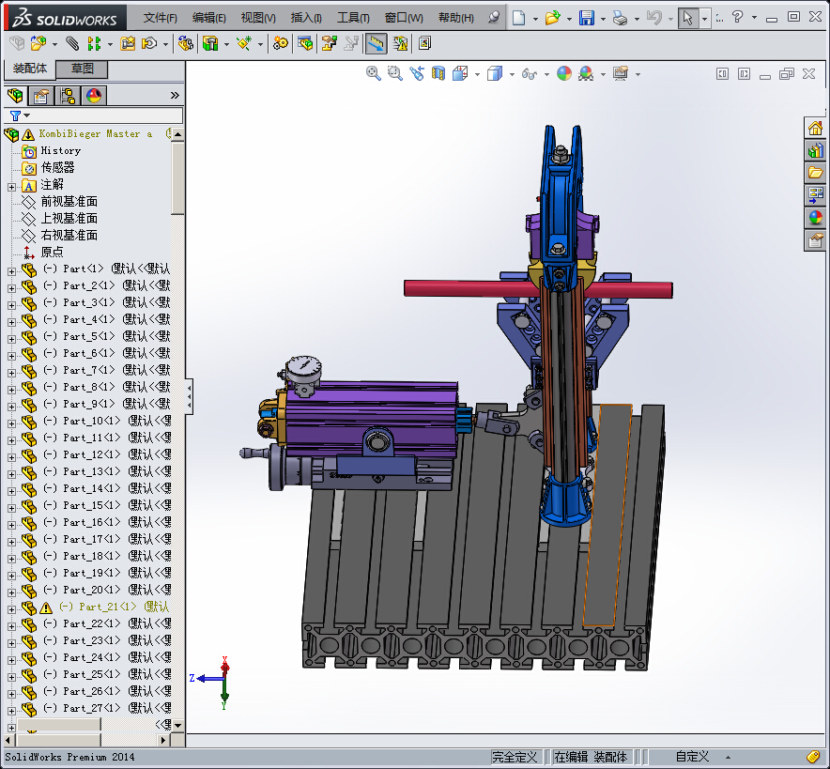Click the 自定义 status bar field
The height and width of the screenshot is (769, 830).
(x=692, y=757)
